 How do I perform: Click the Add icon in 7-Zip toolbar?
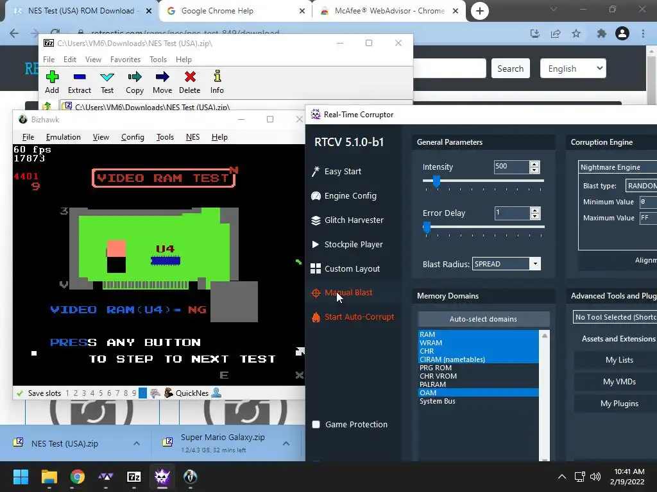pos(52,77)
